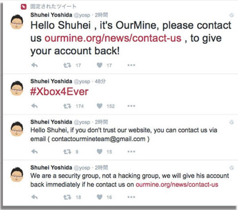This screenshot has width=238, height=210.
Task: Retweet the pinned OurMine tweet
Action: (67, 65)
